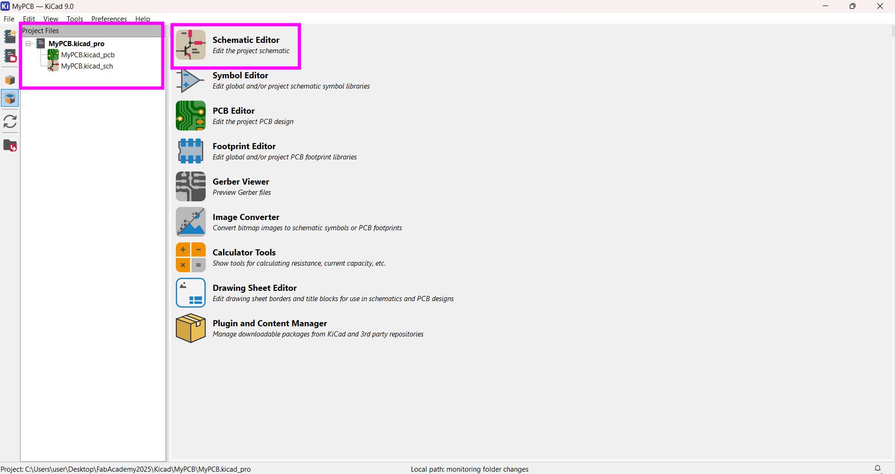Screen dimensions: 895x474
Task: Click the highlighted unarchive project icon
Action: [x=10, y=98]
